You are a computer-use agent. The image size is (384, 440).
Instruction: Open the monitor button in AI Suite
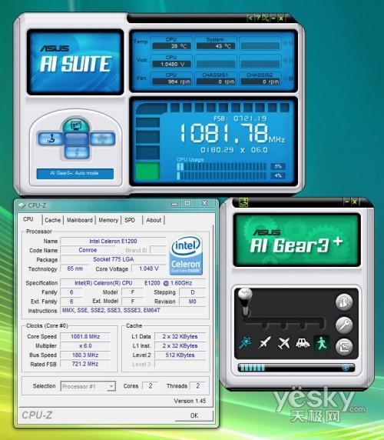click(76, 125)
